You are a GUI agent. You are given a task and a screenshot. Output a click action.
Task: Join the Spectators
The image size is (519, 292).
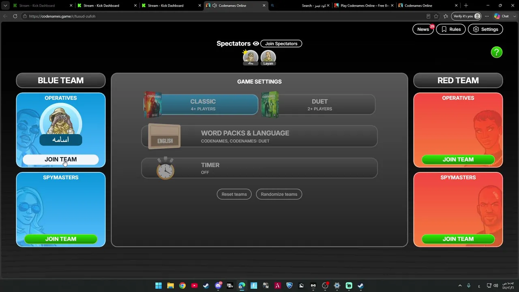[x=281, y=44]
